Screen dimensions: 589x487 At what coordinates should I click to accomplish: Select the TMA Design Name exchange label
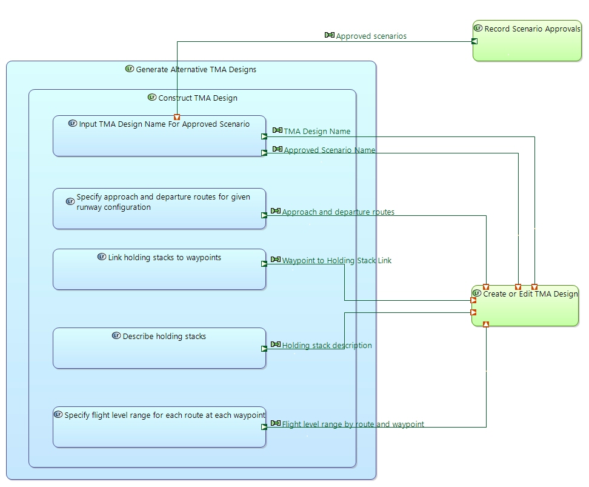click(317, 131)
